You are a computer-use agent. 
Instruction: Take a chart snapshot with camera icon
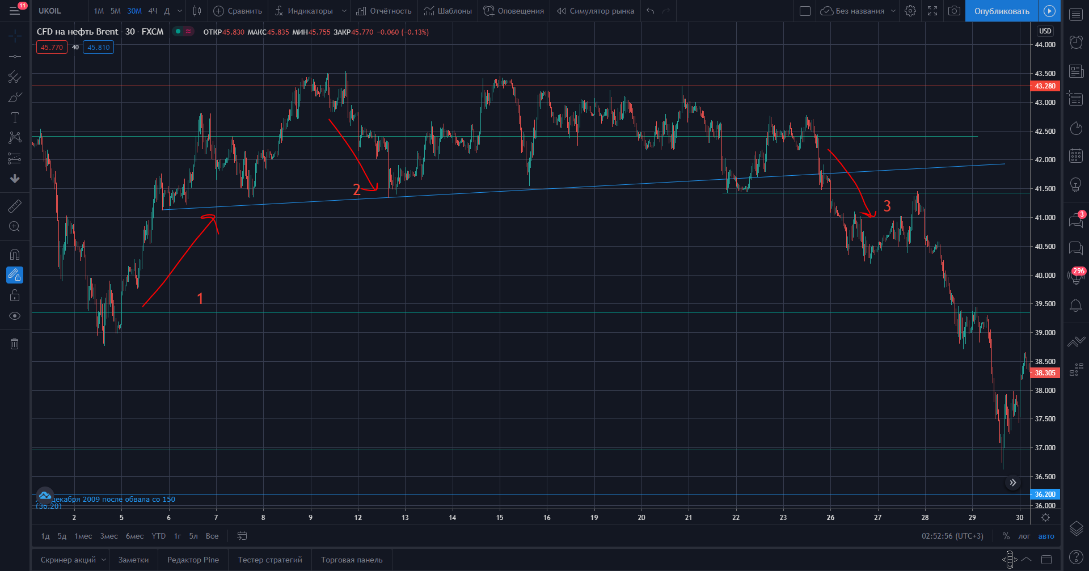[x=954, y=11]
